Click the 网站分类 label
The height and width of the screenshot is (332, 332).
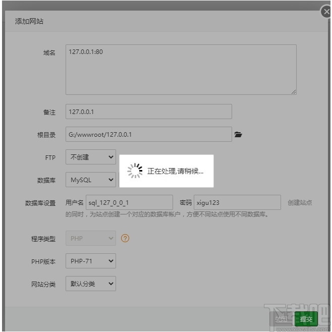click(x=43, y=284)
